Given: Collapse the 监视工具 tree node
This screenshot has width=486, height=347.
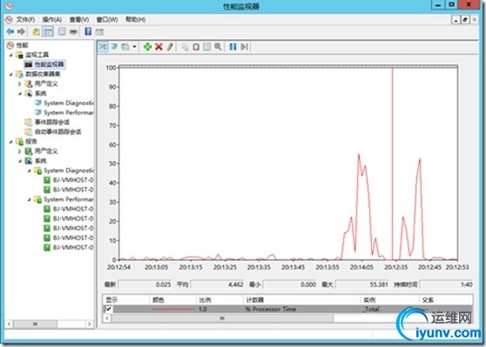Looking at the screenshot, I should [x=11, y=55].
